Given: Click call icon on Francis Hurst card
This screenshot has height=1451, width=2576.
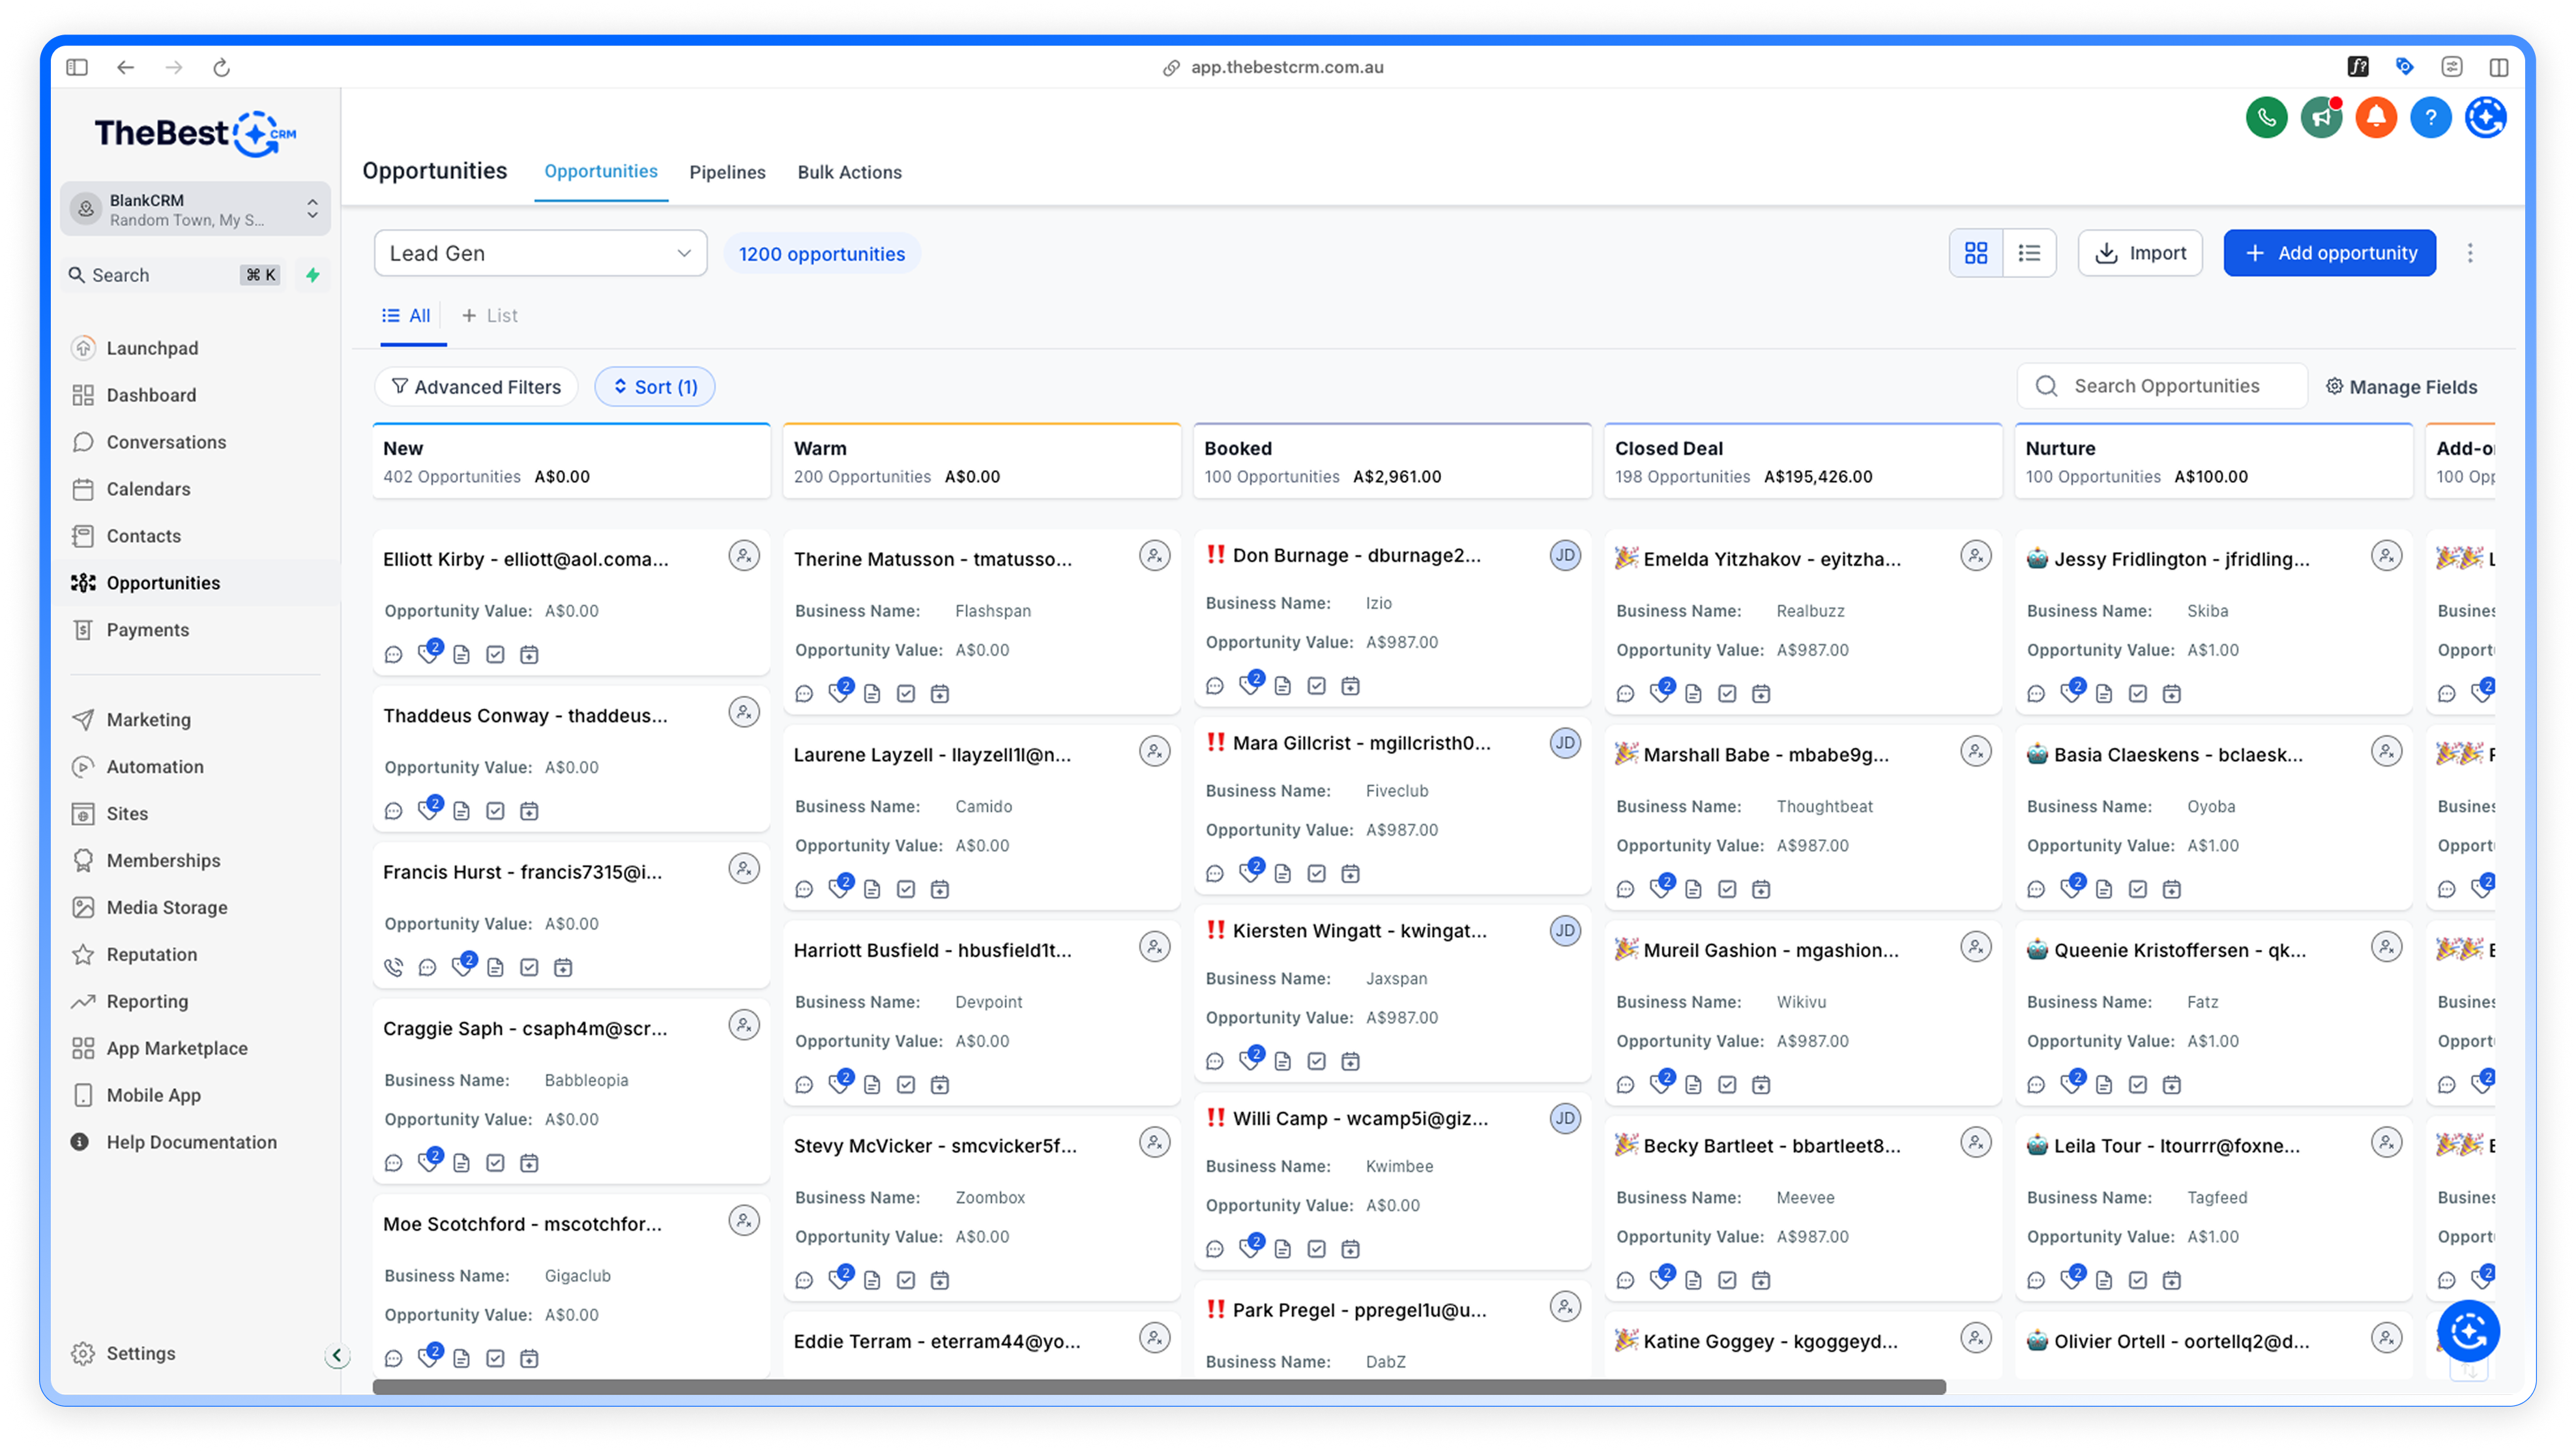Looking at the screenshot, I should point(394,967).
